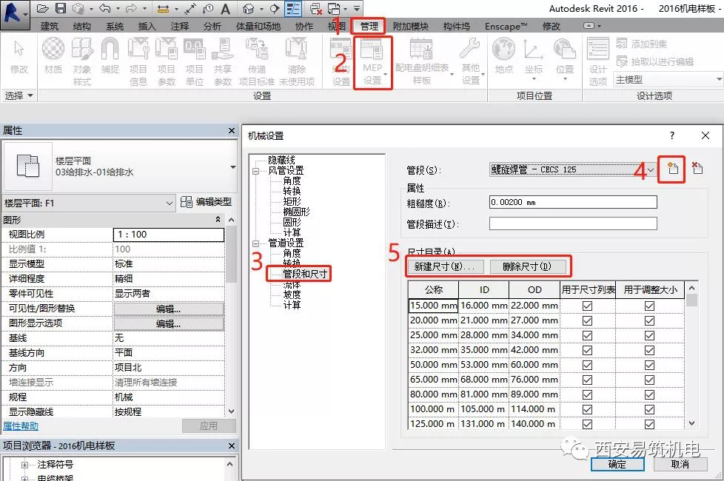The image size is (724, 481).
Task: Click 取消 to cancel the dialog
Action: (x=680, y=465)
